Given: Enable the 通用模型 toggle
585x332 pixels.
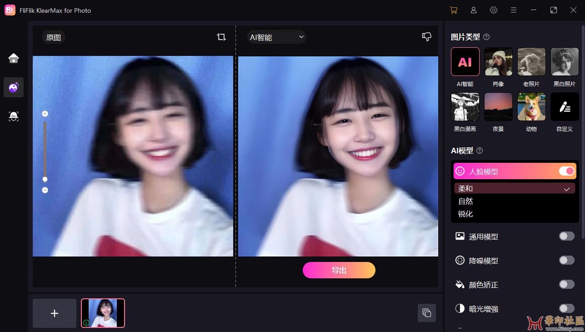Looking at the screenshot, I should [566, 236].
